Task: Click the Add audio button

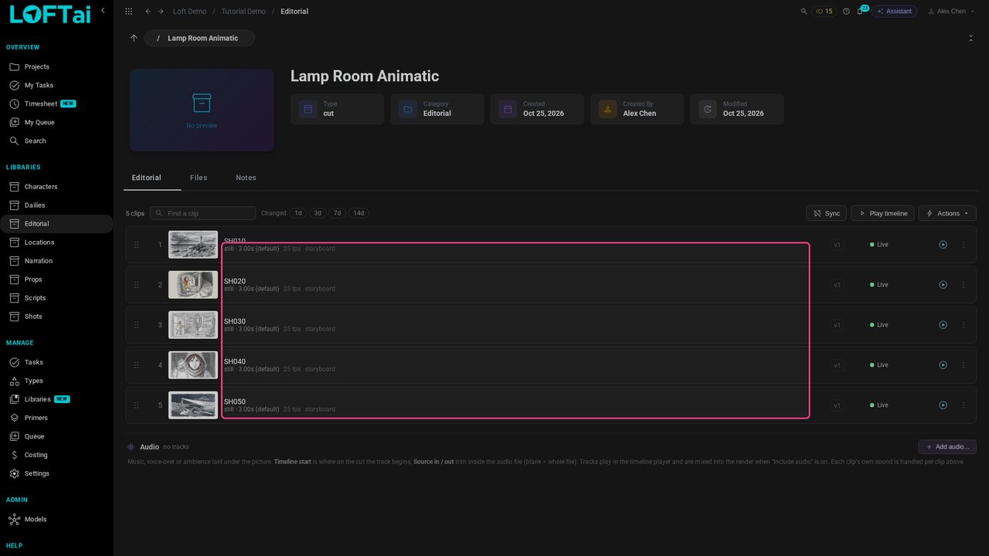Action: [x=947, y=447]
